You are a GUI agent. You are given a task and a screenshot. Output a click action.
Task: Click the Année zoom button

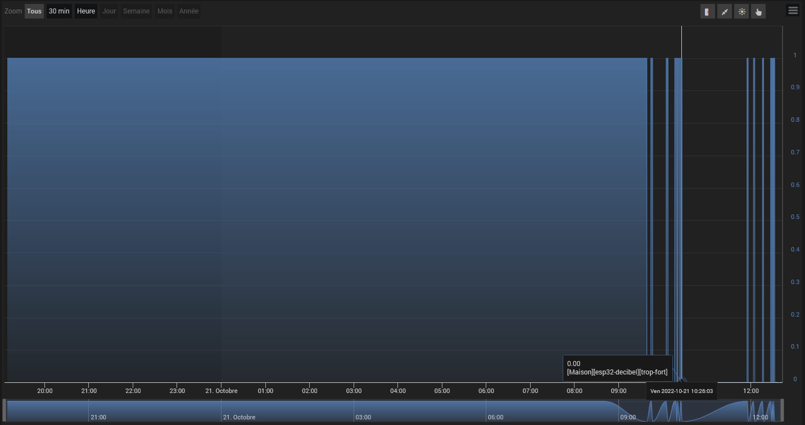(189, 11)
